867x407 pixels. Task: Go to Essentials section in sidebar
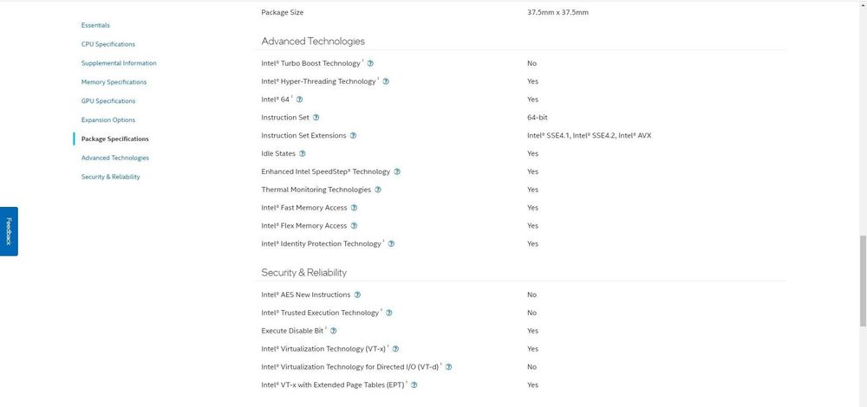click(x=95, y=25)
